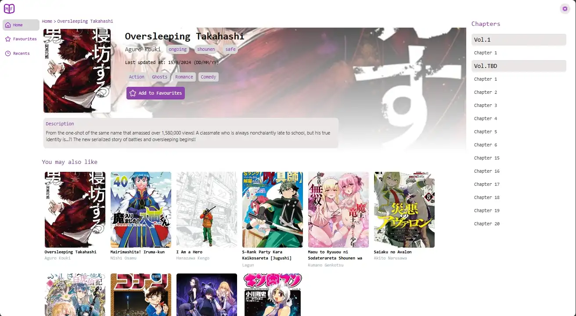Click the Description box heading
Screen dimensions: 576x316
[x=60, y=124]
